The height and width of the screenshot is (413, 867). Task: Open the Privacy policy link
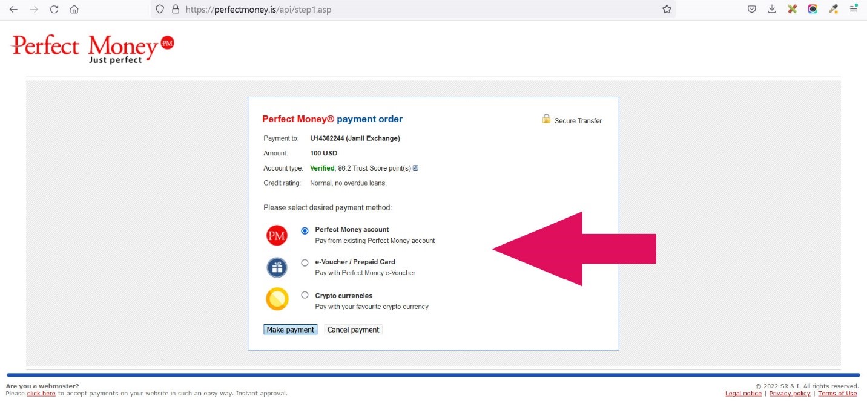click(x=790, y=394)
